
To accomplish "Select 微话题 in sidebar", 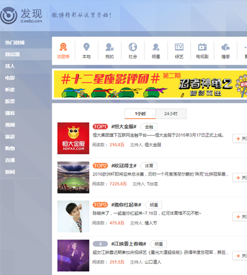I will point(12,54).
